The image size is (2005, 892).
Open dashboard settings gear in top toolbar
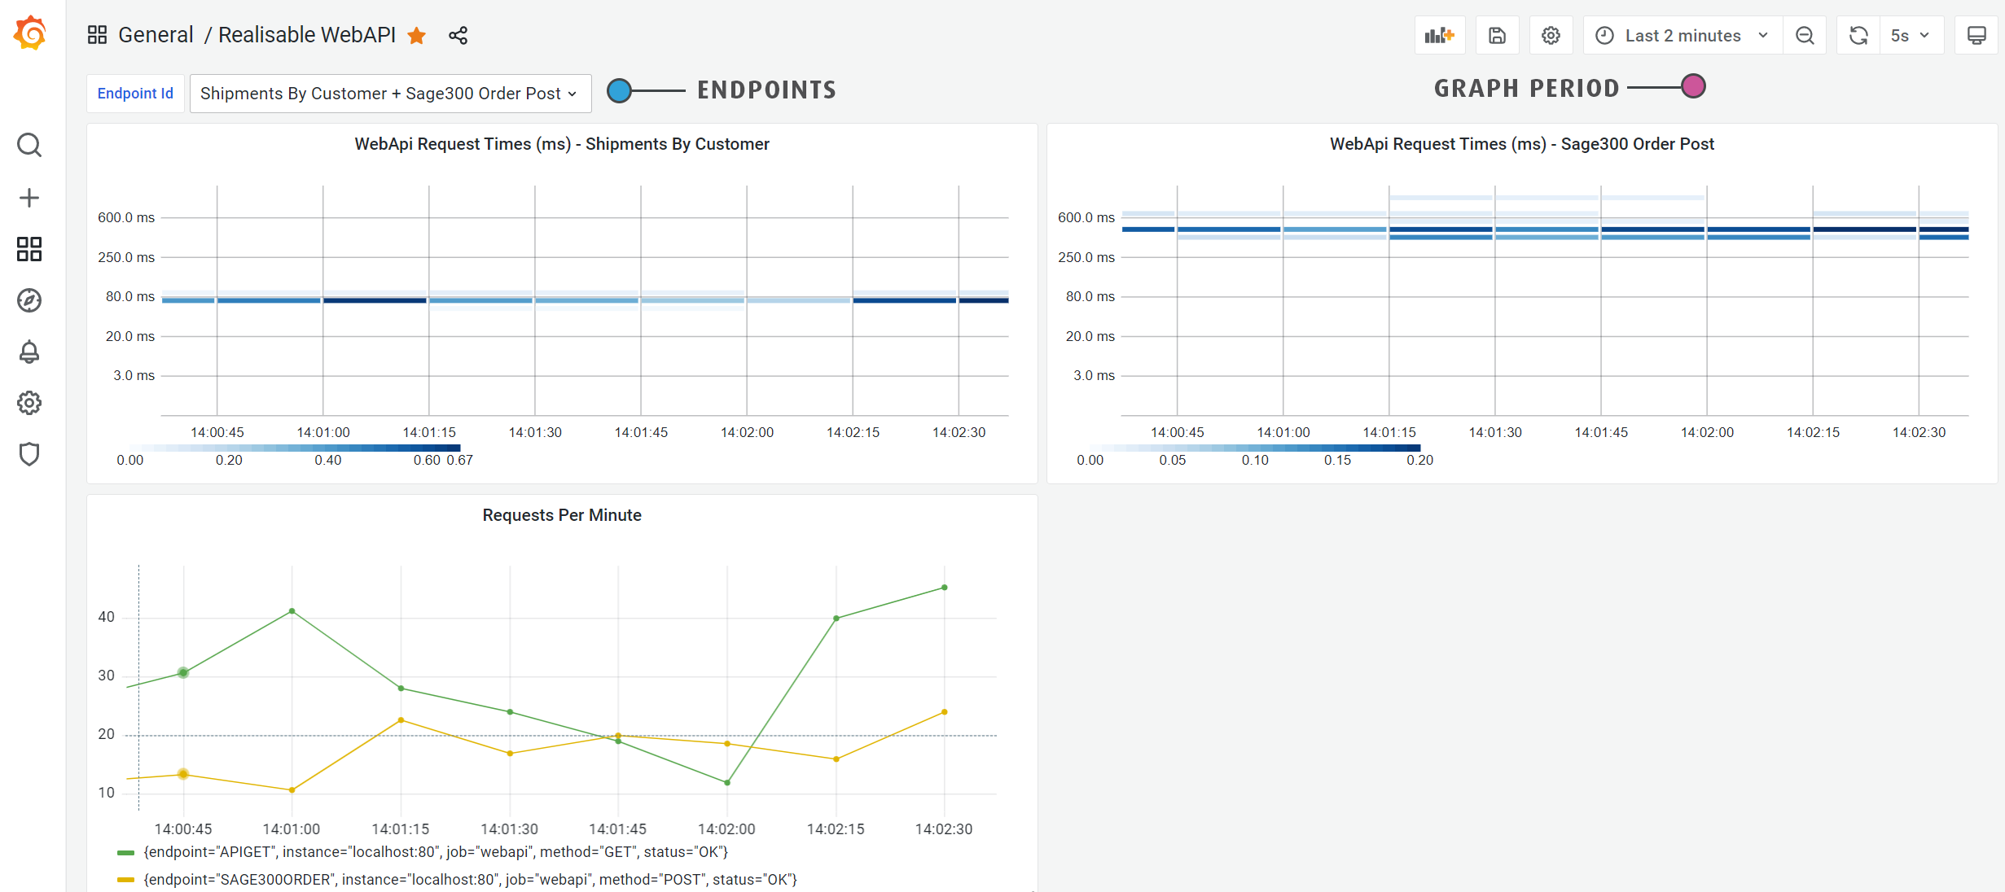1551,36
